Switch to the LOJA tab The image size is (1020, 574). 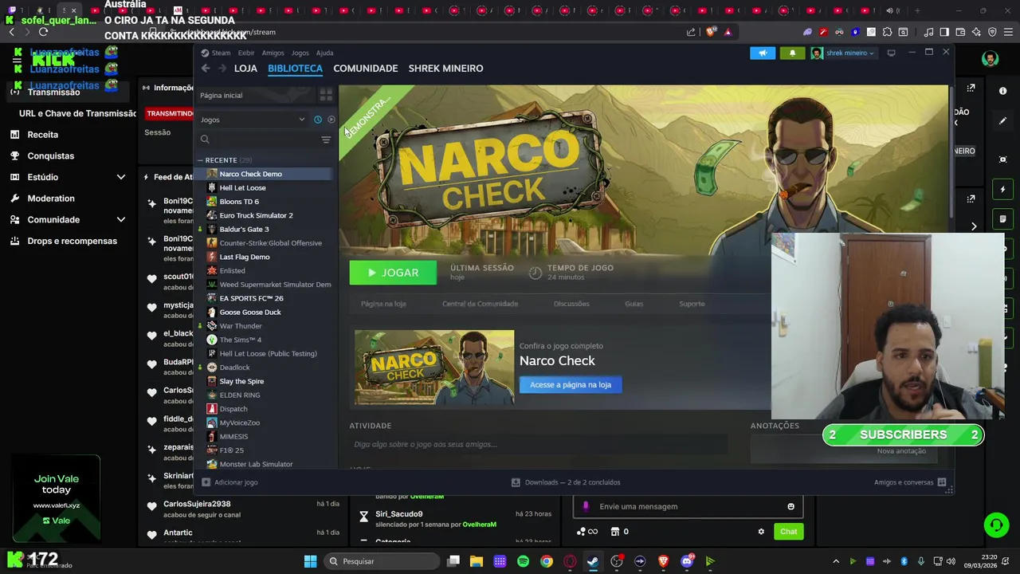(x=245, y=69)
